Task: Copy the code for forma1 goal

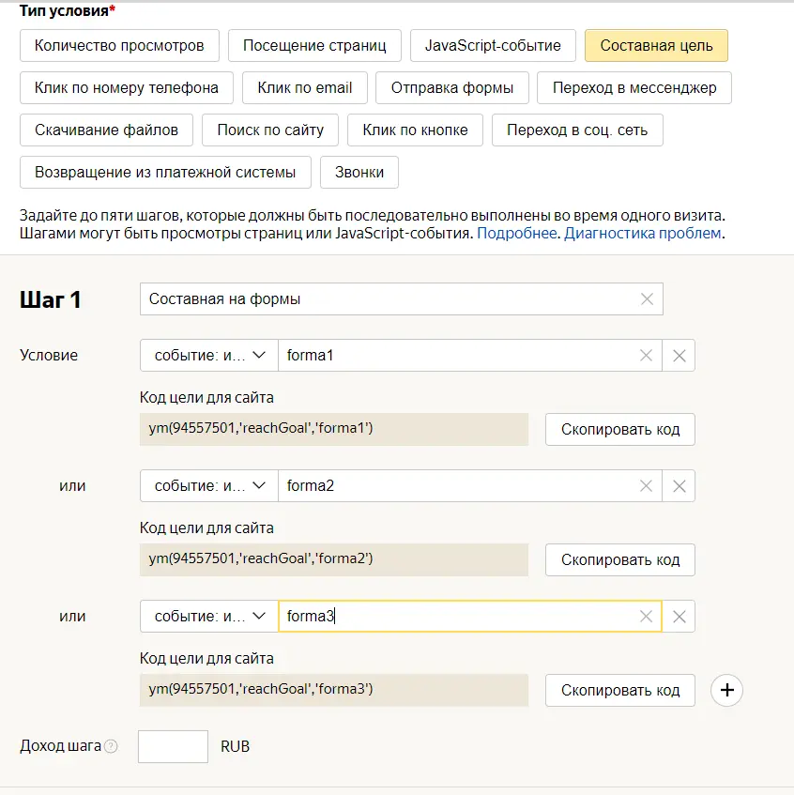Action: (x=620, y=430)
